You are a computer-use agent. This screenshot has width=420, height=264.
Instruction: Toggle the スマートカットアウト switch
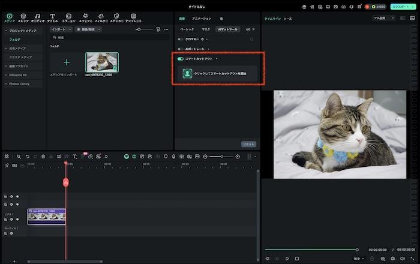[181, 59]
